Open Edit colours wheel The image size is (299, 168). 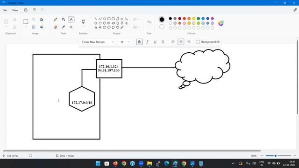coord(221,23)
